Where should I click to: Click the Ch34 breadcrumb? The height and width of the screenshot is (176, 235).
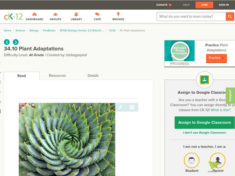tap(112, 31)
